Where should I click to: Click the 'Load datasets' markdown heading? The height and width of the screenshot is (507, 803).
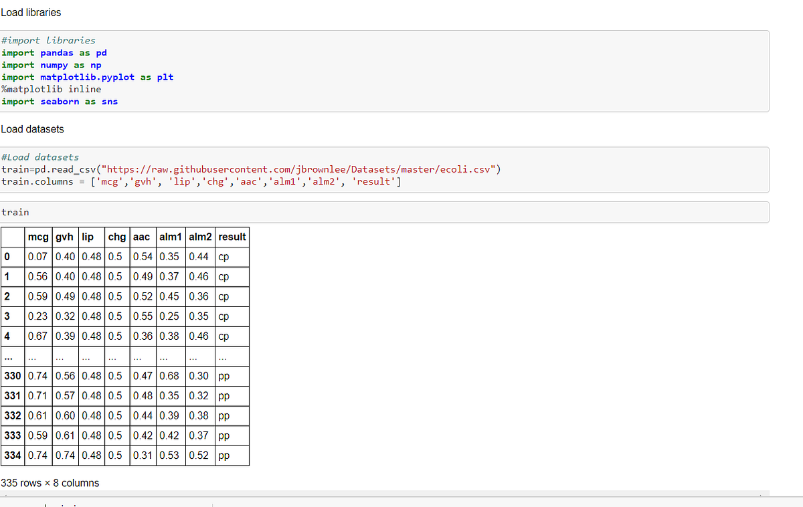(33, 128)
